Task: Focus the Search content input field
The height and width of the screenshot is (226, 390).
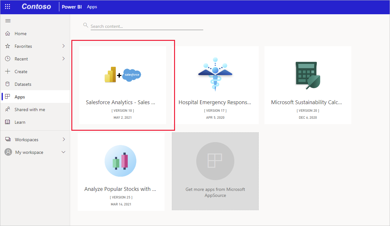Action: [x=147, y=26]
